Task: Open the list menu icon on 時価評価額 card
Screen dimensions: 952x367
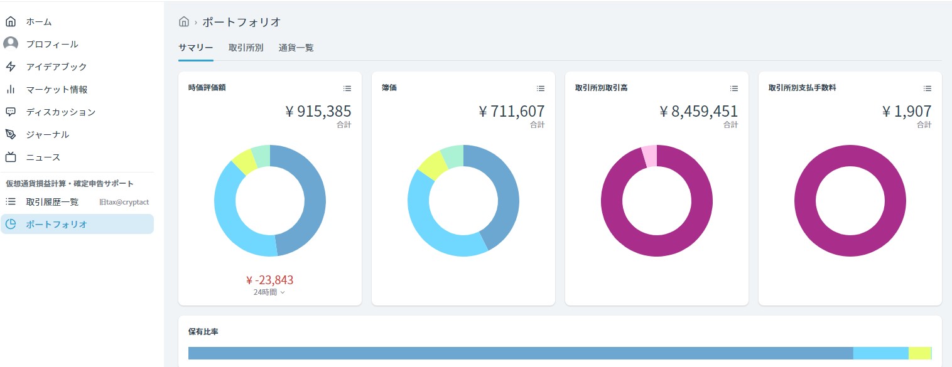Action: tap(347, 88)
